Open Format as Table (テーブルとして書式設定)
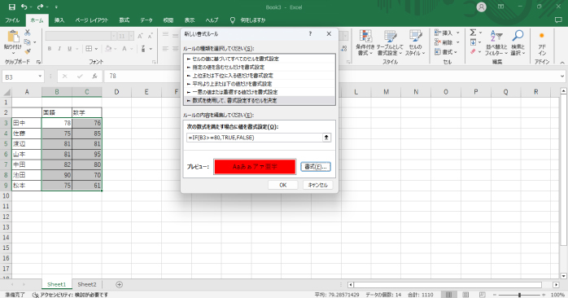Viewport: 568px width, 298px height. [390, 43]
